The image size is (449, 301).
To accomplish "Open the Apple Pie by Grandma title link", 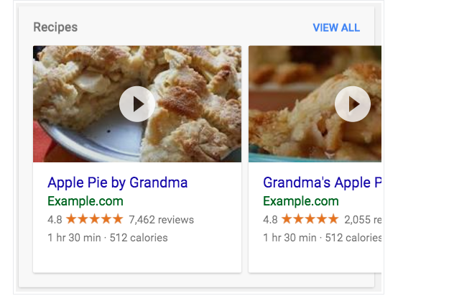I will (117, 182).
